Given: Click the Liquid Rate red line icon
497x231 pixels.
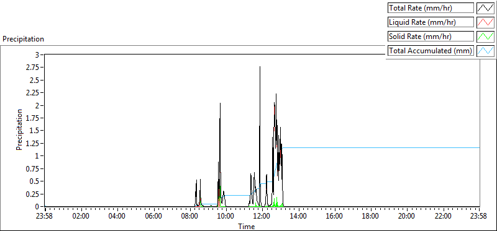Looking at the screenshot, I should 485,22.
